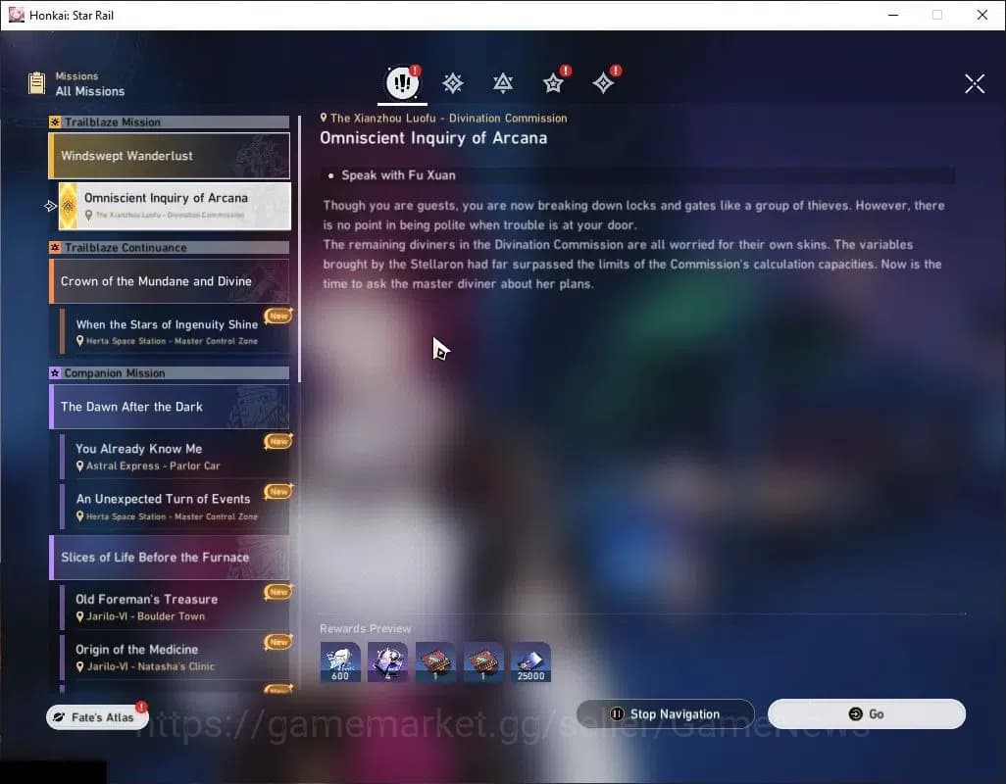Select An Unexpected Turn of Events mission
Screen dimensions: 1006x784
[x=175, y=507]
